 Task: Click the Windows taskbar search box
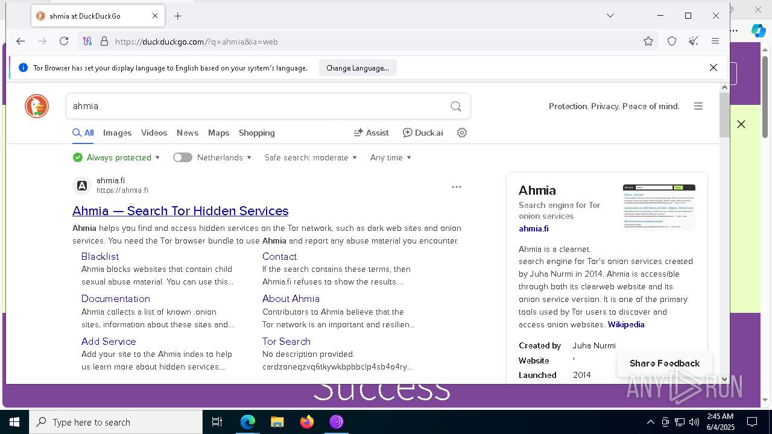pos(116,422)
